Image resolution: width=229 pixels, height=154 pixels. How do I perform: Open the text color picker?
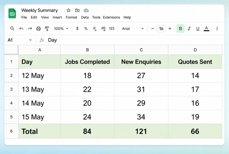click(x=206, y=29)
